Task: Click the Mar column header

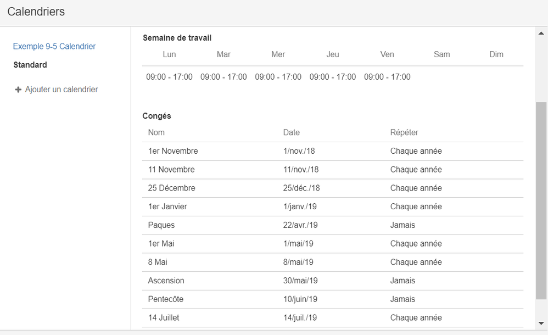Action: [223, 54]
